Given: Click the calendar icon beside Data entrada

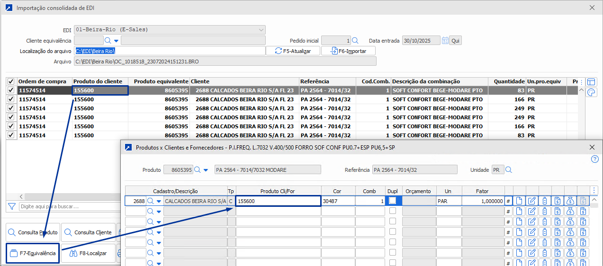Looking at the screenshot, I should click(x=445, y=41).
